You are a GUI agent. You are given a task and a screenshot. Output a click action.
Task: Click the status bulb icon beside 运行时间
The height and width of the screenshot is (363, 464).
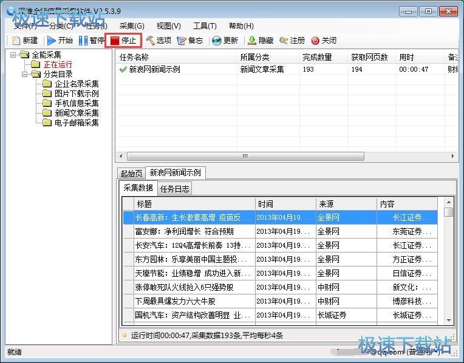(125, 335)
